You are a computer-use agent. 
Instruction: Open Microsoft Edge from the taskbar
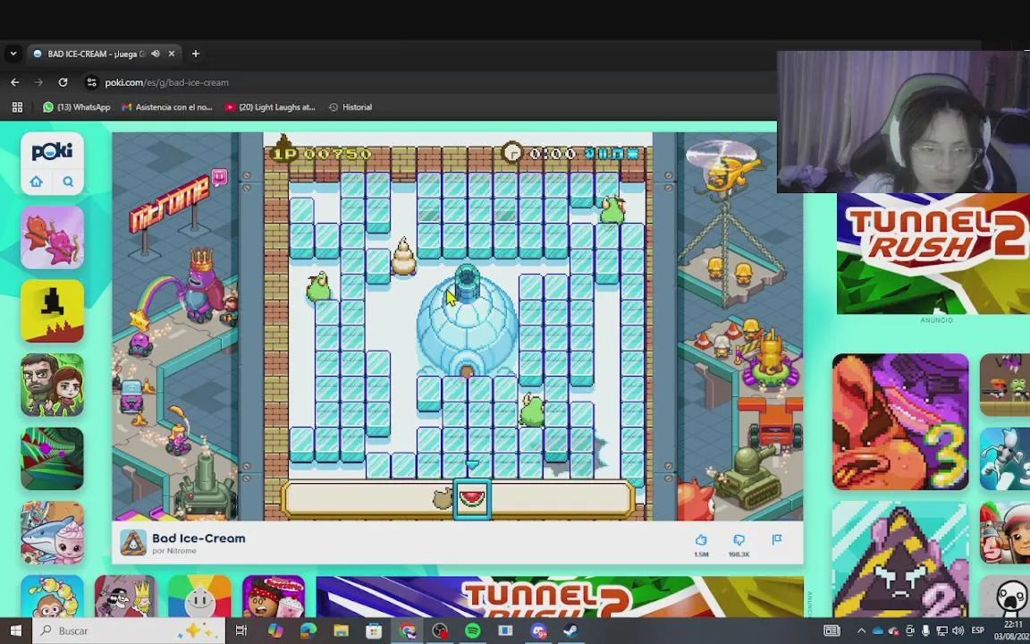(308, 631)
